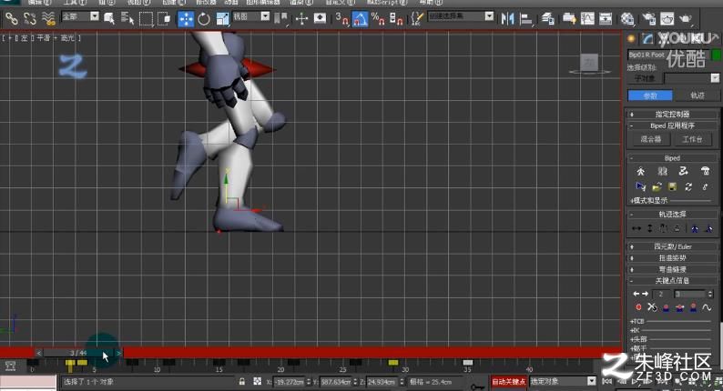This screenshot has width=723, height=391.
Task: Click Use Pivot Point Center icon
Action: point(280,19)
